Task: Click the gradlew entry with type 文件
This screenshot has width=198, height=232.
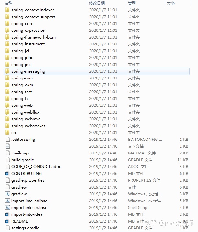Action: (19, 187)
